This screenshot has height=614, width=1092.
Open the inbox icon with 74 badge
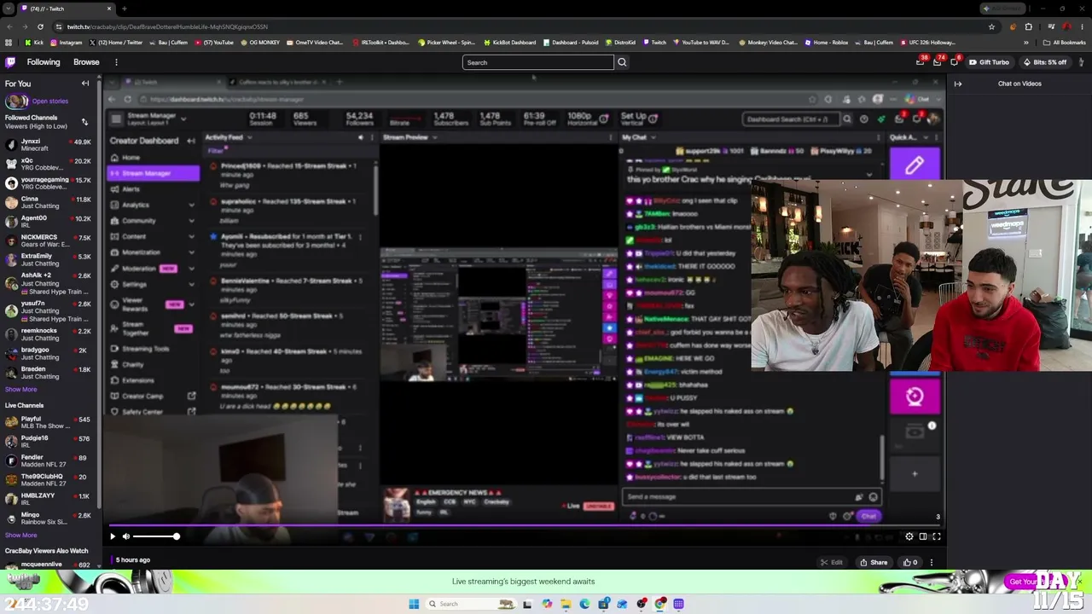tap(937, 62)
